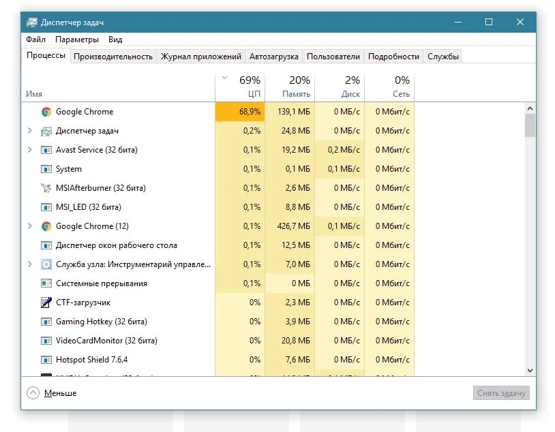Select the VideoCardMonitor (32 бита) name
This screenshot has width=555, height=432.
point(106,341)
